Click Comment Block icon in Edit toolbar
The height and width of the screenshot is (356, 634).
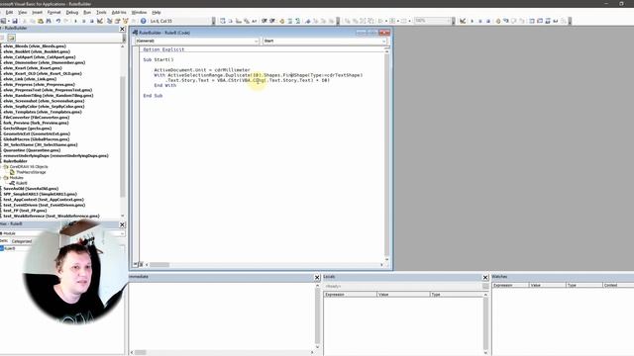290,21
